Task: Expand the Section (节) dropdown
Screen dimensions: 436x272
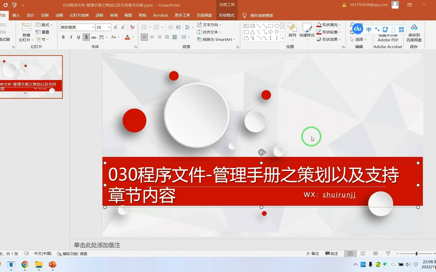Action: (42, 39)
